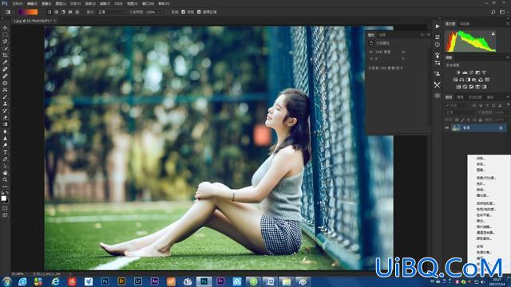Choose 照片滤镜 (Photo Filter) in popup menu
This screenshot has width=511, height=287.
point(484,226)
